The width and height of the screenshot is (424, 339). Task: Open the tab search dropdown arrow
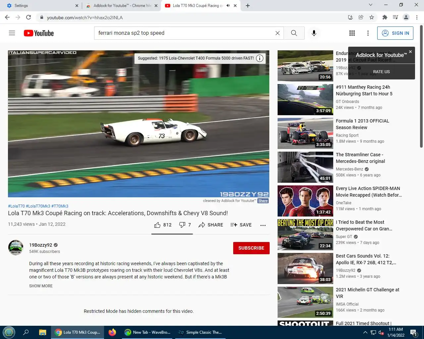point(371,5)
